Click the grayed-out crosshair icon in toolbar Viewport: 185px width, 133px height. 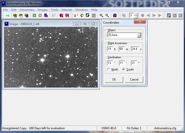(x=40, y=16)
